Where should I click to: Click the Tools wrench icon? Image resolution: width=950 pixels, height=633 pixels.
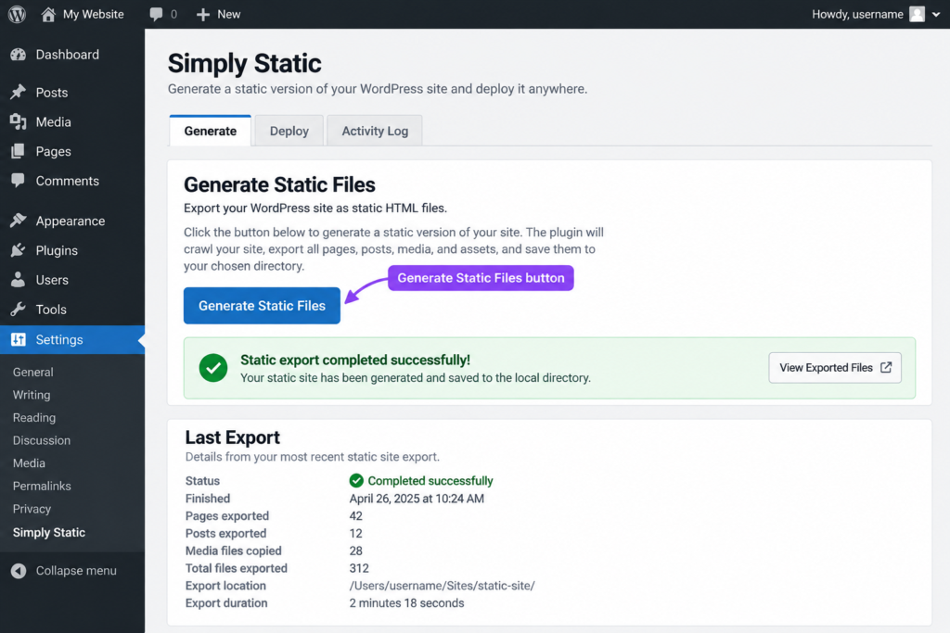coord(19,310)
